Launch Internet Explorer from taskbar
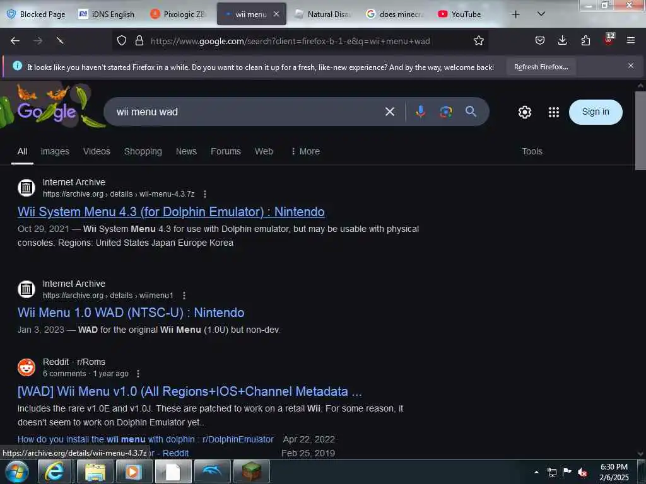Image resolution: width=646 pixels, height=484 pixels. click(54, 471)
